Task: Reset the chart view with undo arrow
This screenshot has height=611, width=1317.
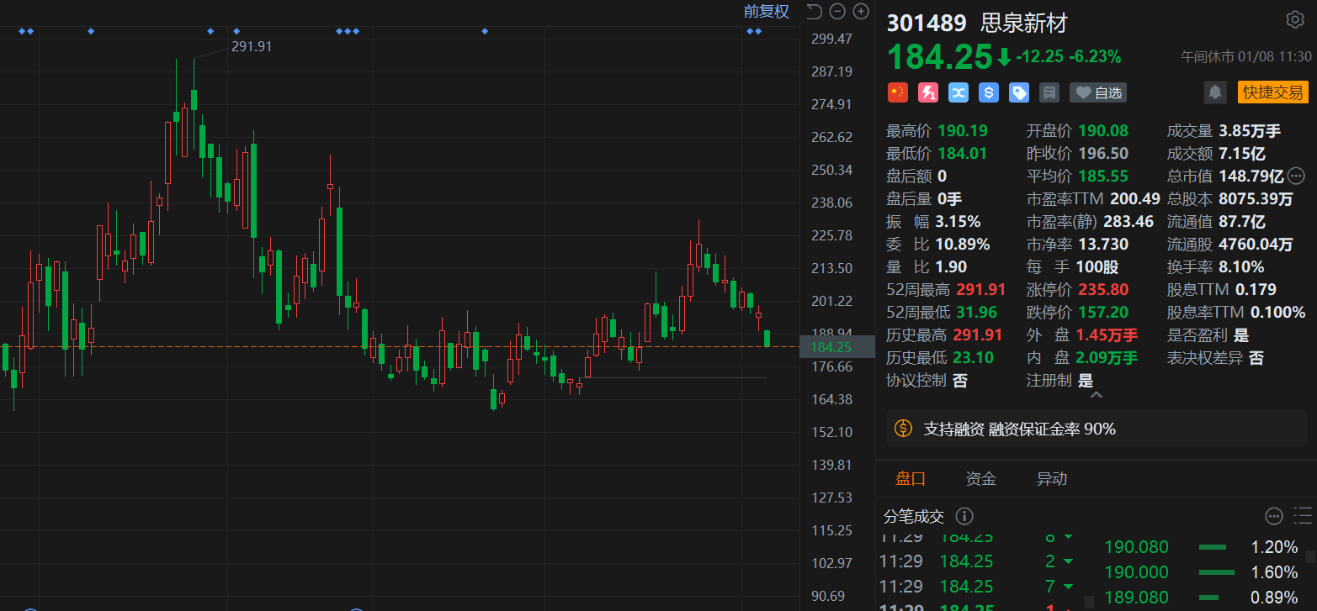Action: 814,11
